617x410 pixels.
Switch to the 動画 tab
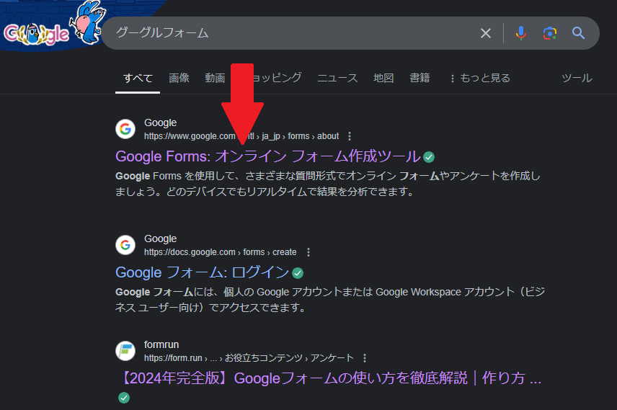coord(215,78)
